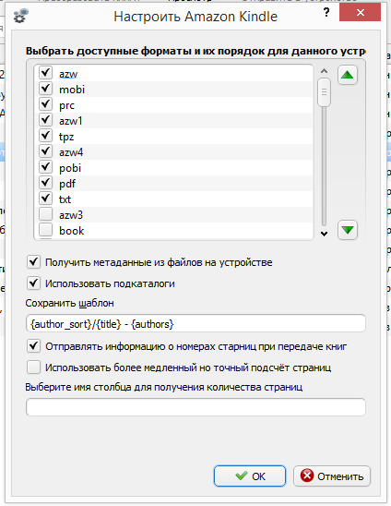The height and width of the screenshot is (506, 391).
Task: Toggle the azw4 format checkbox
Action: pos(45,151)
